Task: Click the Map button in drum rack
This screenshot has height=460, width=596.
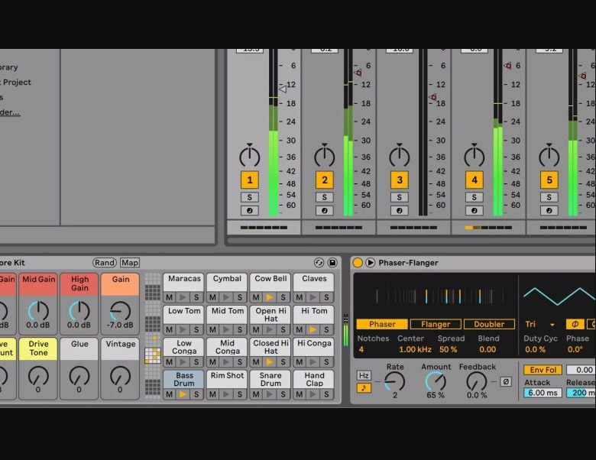Action: [130, 263]
